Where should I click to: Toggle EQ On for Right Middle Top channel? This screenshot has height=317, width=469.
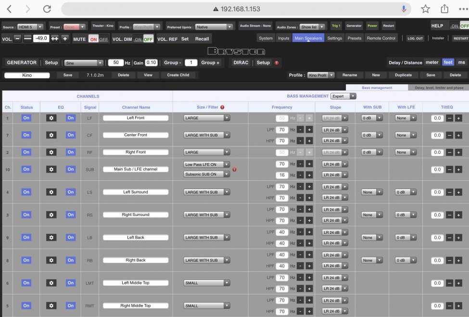[71, 305]
